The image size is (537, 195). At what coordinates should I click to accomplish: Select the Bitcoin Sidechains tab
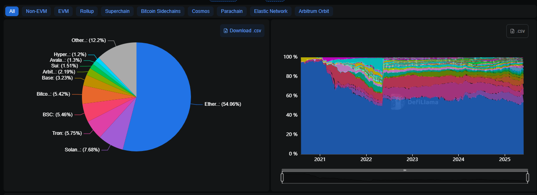[161, 11]
